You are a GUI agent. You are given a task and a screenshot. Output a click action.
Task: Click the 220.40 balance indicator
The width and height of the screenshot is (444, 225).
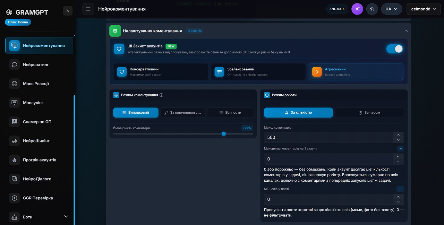coord(337,9)
